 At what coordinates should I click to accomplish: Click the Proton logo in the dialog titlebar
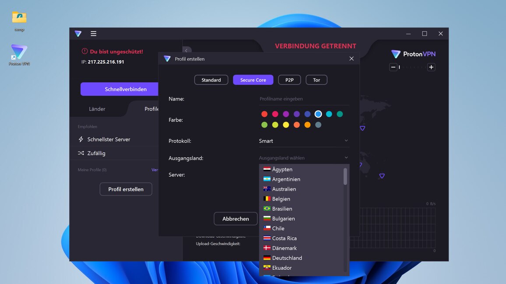pyautogui.click(x=167, y=58)
